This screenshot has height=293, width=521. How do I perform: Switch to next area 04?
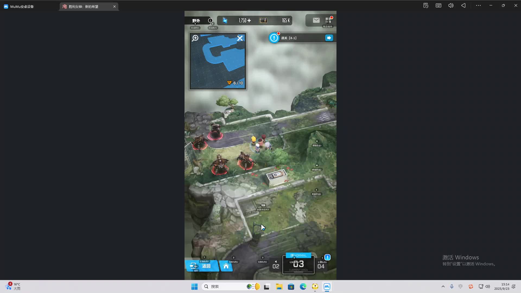coord(321,266)
